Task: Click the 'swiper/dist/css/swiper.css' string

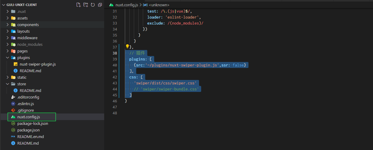Action: pos(165,83)
